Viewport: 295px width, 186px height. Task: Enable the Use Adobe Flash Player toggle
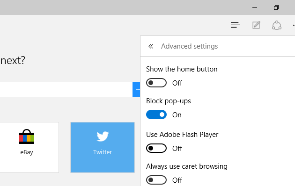pyautogui.click(x=156, y=148)
